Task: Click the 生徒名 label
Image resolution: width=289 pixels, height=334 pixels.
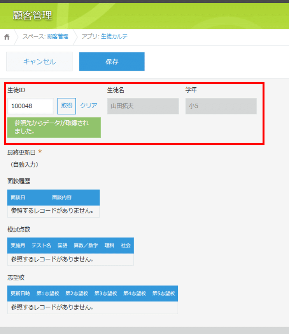Action: (116, 90)
